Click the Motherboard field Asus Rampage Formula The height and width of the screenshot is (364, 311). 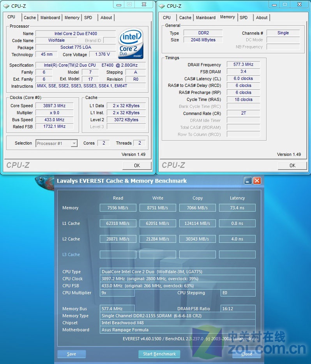pos(178,330)
